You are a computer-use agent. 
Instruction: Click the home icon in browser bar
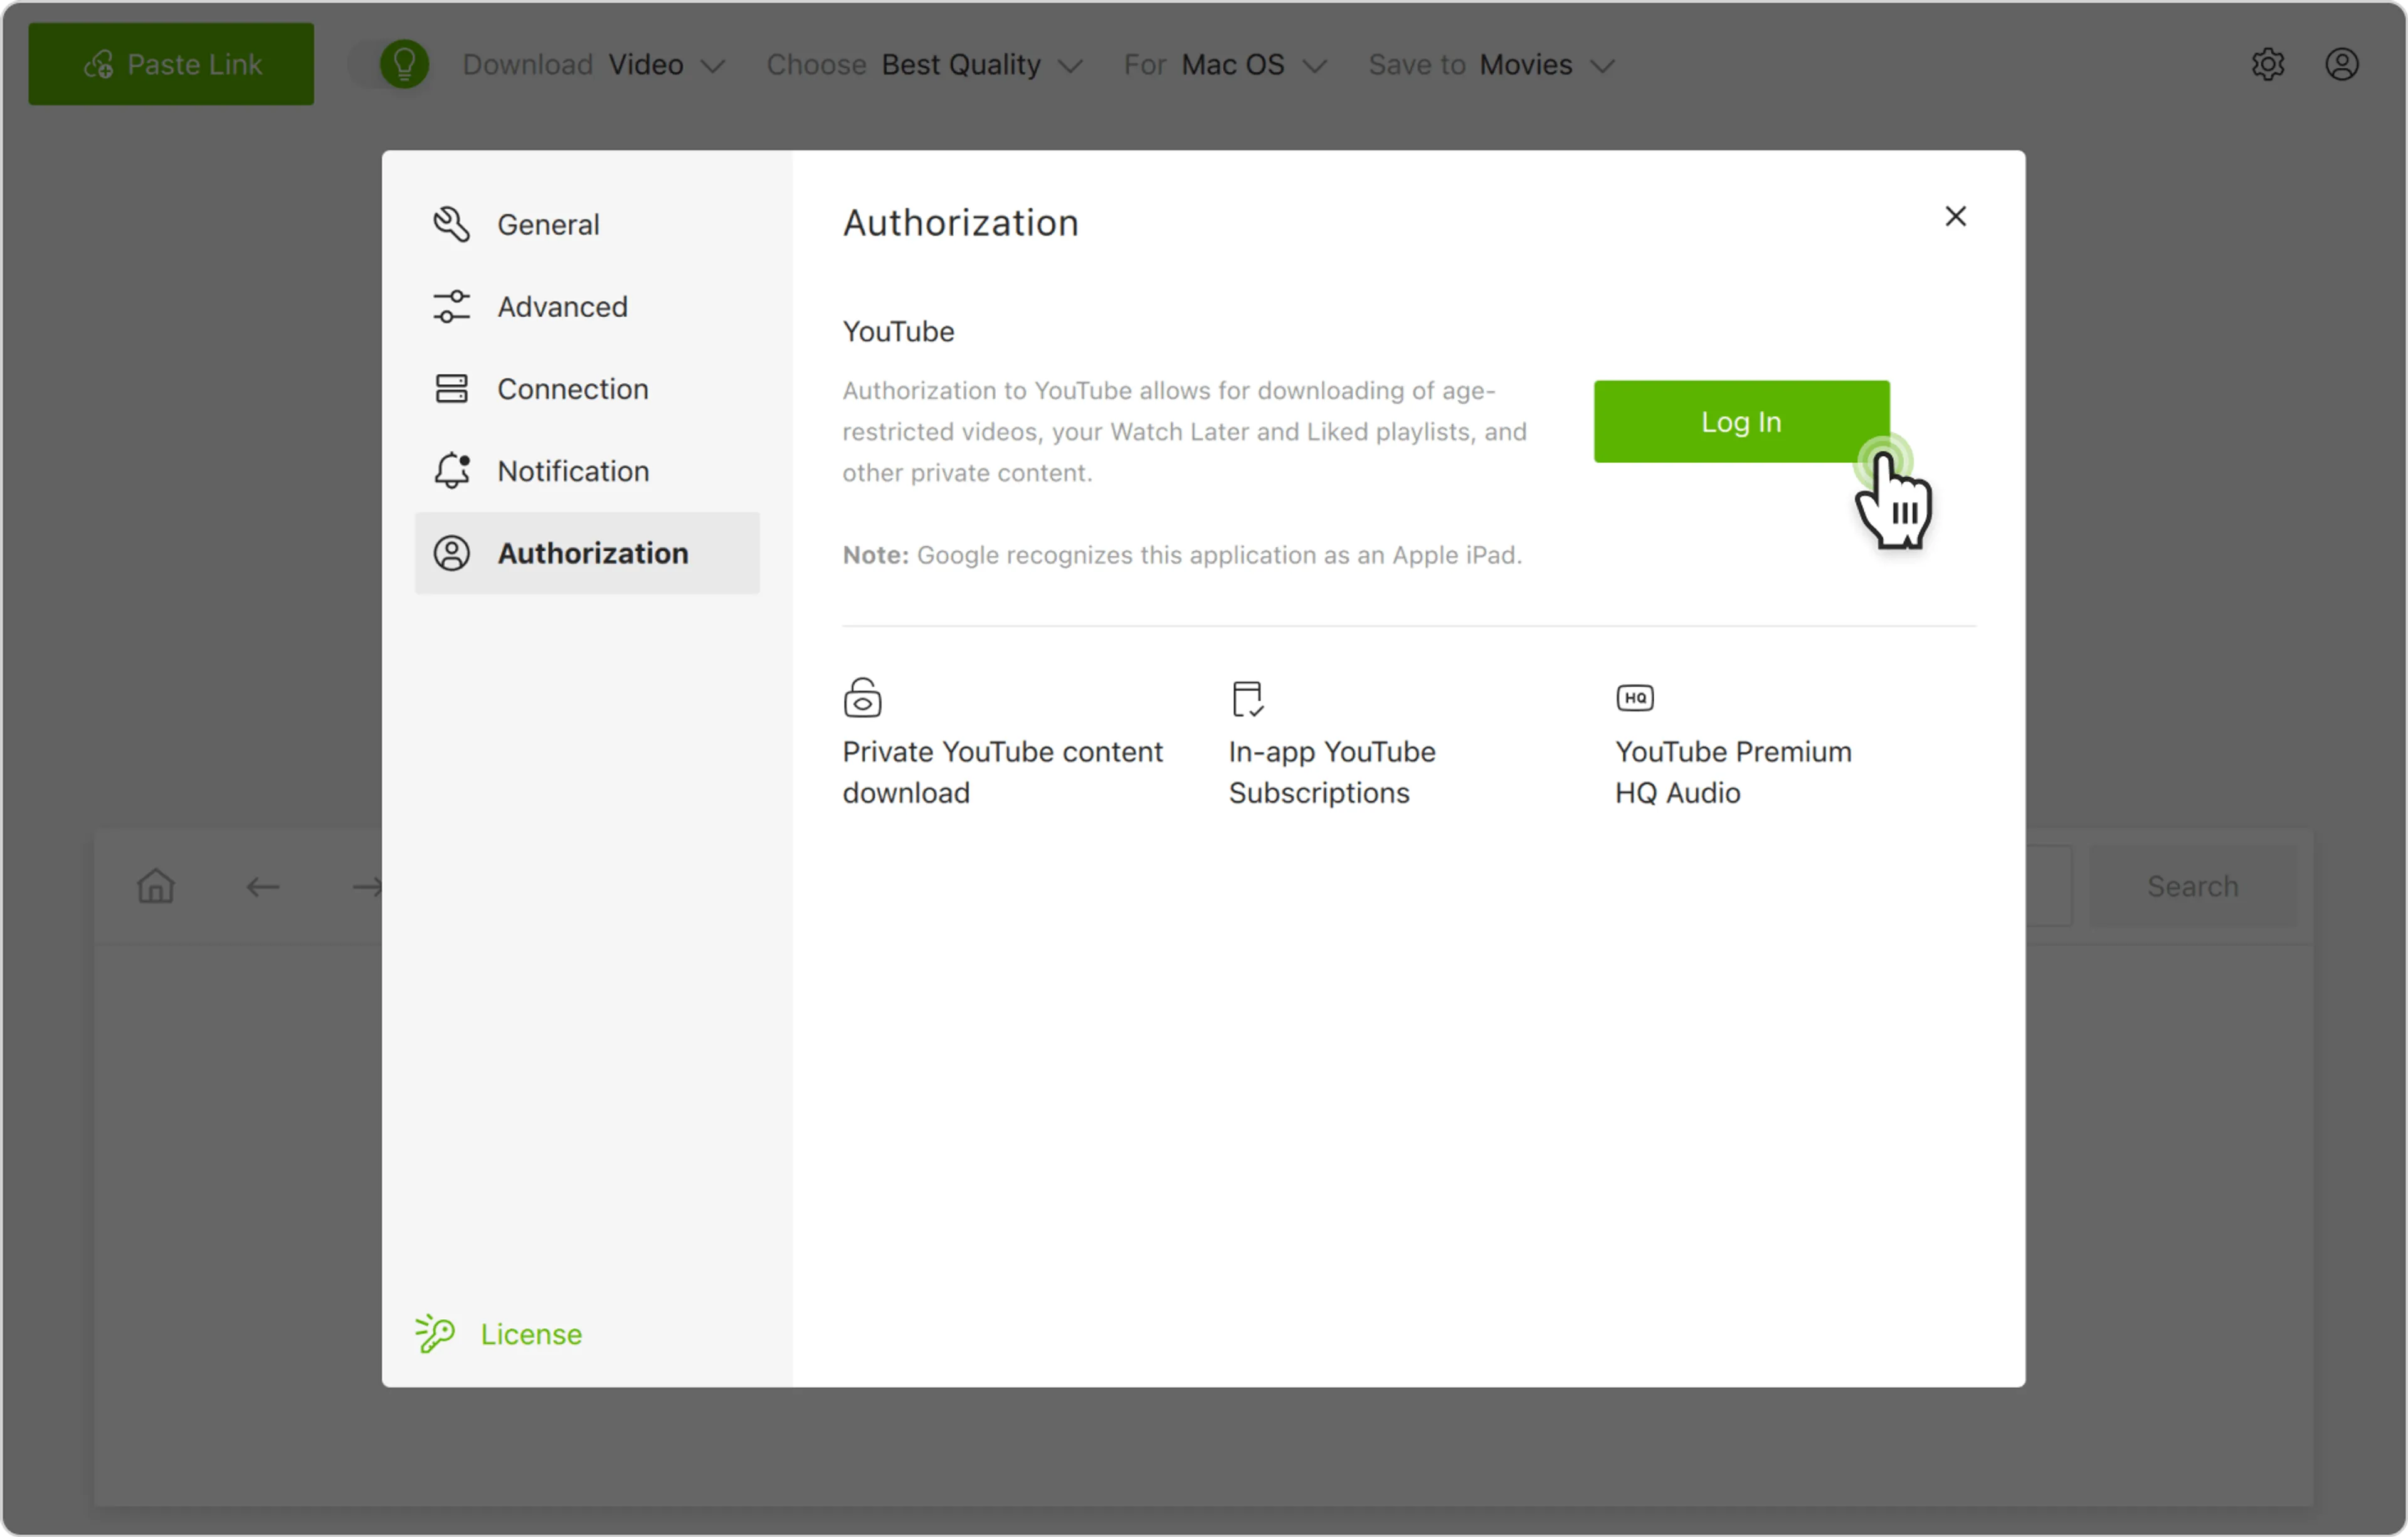point(156,886)
